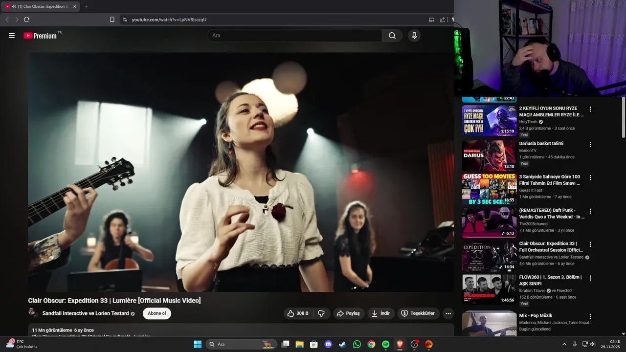
Task: Open Task View on the taskbar
Action: (x=286, y=344)
